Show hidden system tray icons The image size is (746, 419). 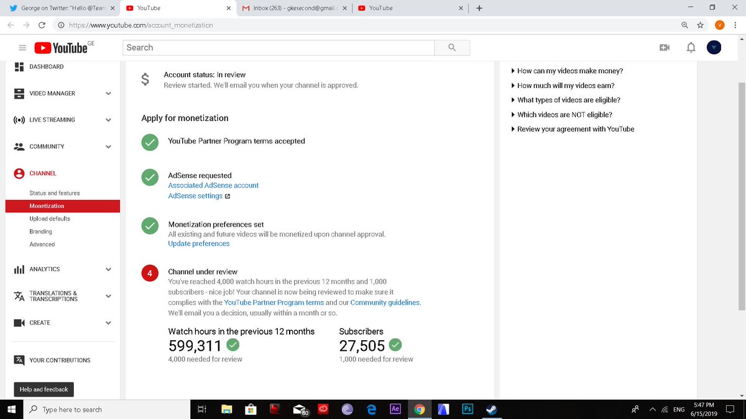click(652, 410)
